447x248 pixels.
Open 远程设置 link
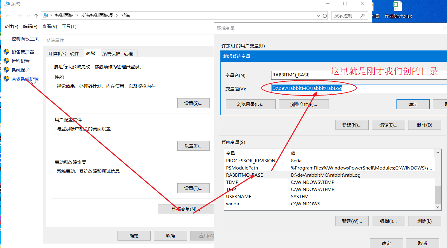click(x=21, y=61)
